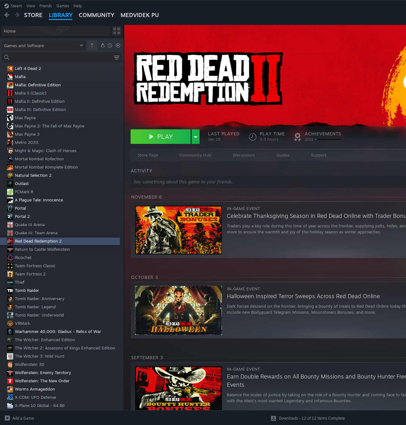The image size is (406, 425).
Task: Click the Mafia III: Definitive Edition icon
Action: [x=10, y=109]
